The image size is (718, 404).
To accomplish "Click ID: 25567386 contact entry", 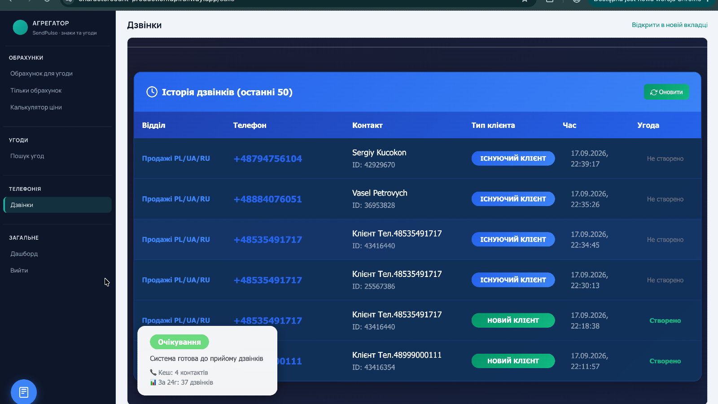I will pyautogui.click(x=374, y=286).
